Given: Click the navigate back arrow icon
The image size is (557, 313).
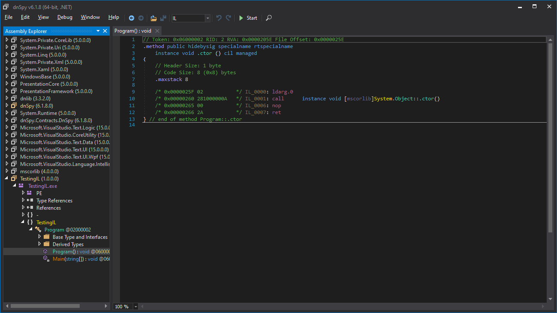Looking at the screenshot, I should [x=132, y=18].
